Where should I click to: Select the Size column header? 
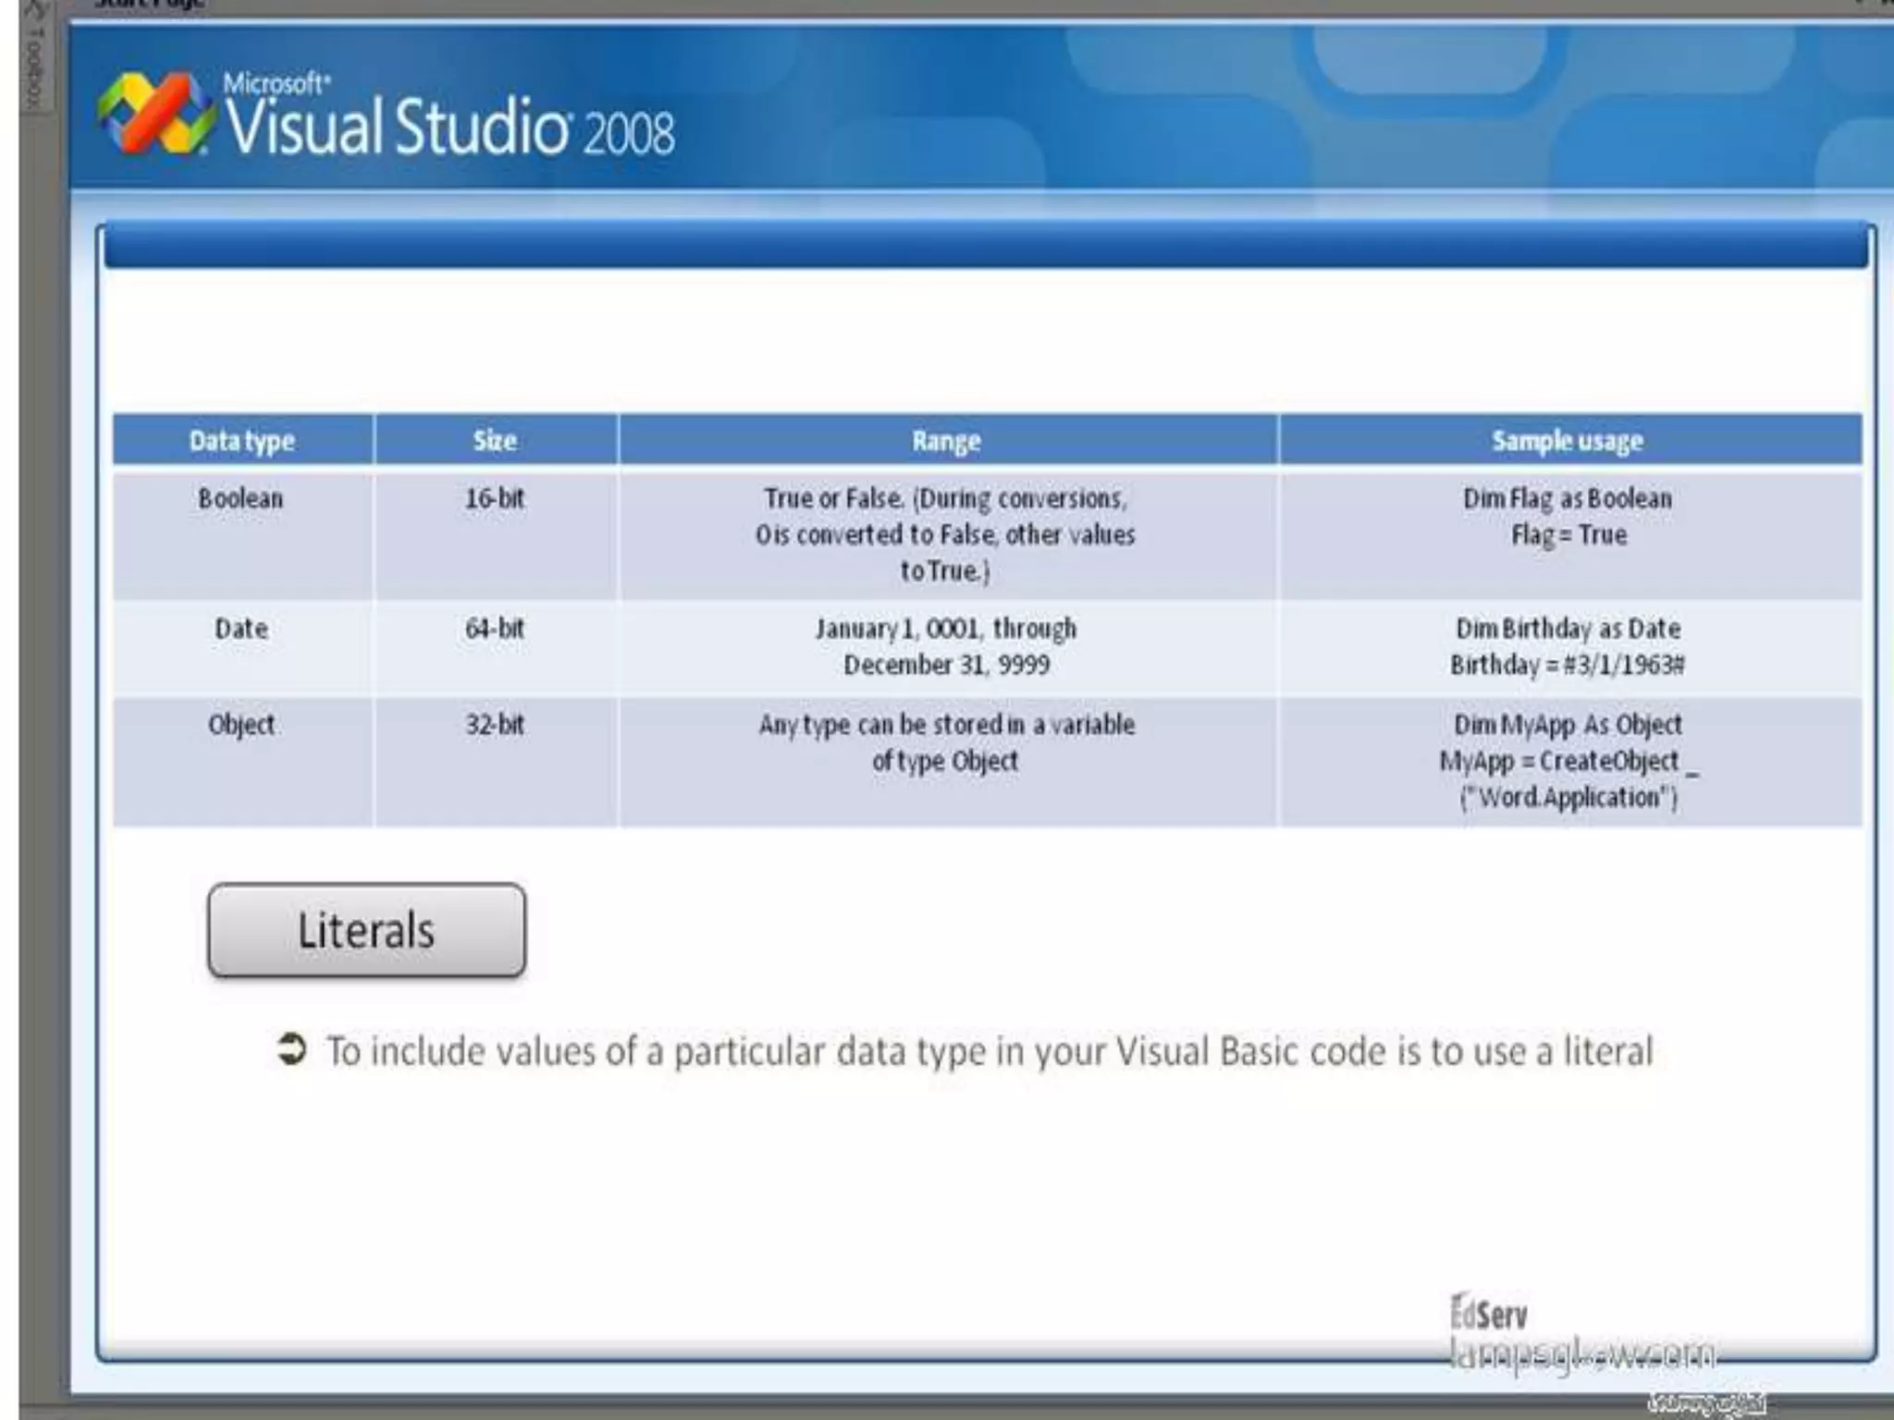(496, 440)
